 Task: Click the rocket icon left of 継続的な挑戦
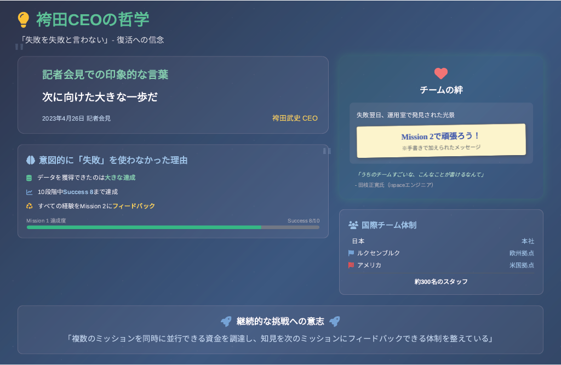point(226,321)
